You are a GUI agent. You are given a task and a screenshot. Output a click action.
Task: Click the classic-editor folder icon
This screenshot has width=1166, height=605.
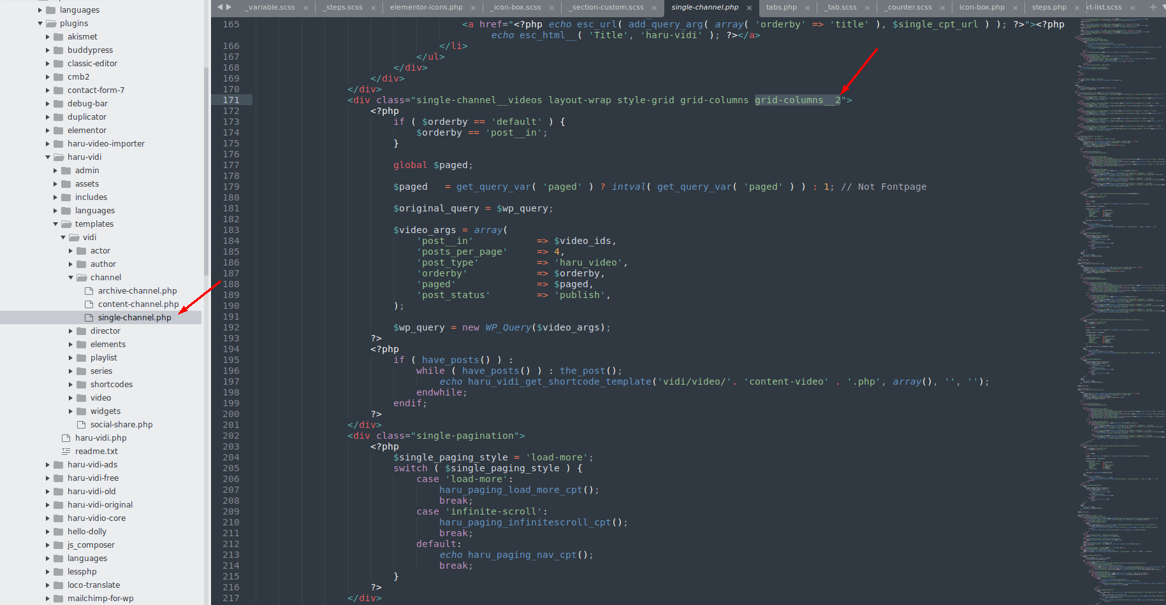(59, 64)
